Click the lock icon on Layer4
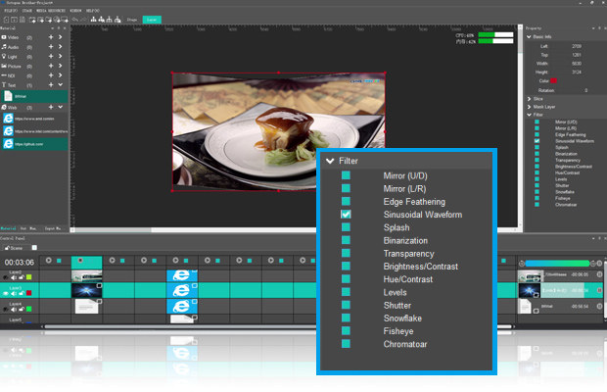 pos(22,309)
